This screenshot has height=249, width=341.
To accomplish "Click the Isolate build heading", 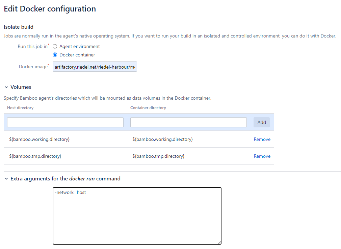I will pyautogui.click(x=19, y=27).
